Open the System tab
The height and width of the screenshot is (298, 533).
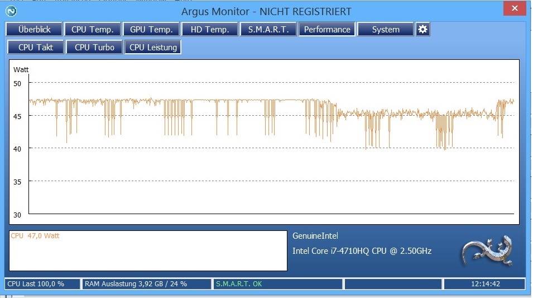[x=386, y=29]
